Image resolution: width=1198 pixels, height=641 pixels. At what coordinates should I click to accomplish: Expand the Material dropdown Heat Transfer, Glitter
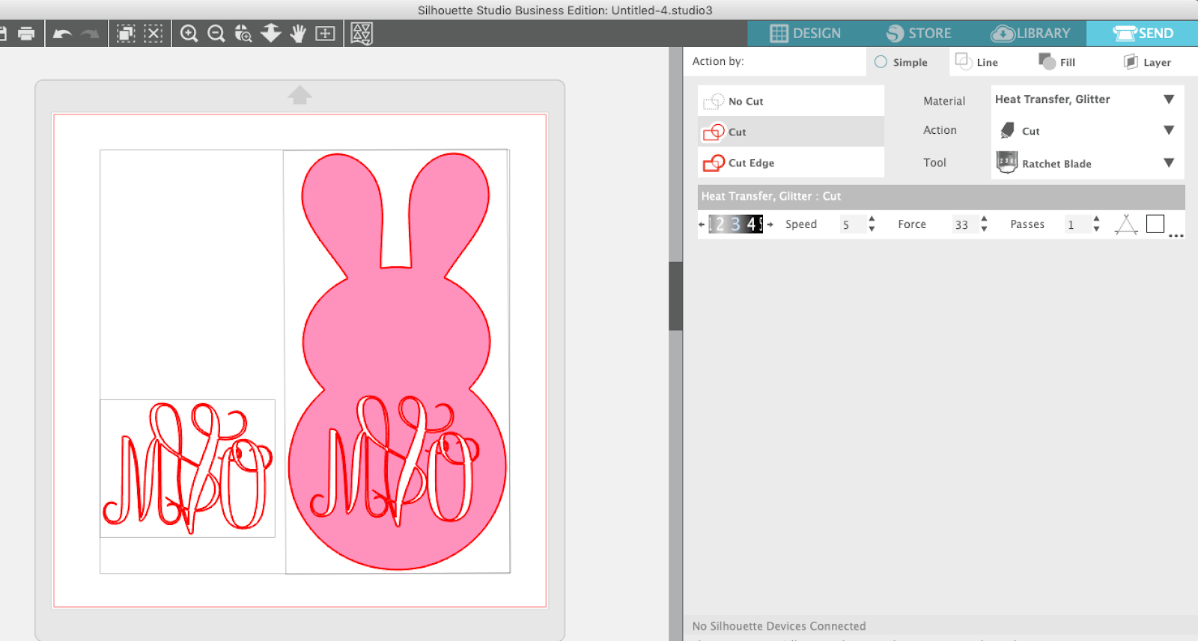pyautogui.click(x=1169, y=99)
